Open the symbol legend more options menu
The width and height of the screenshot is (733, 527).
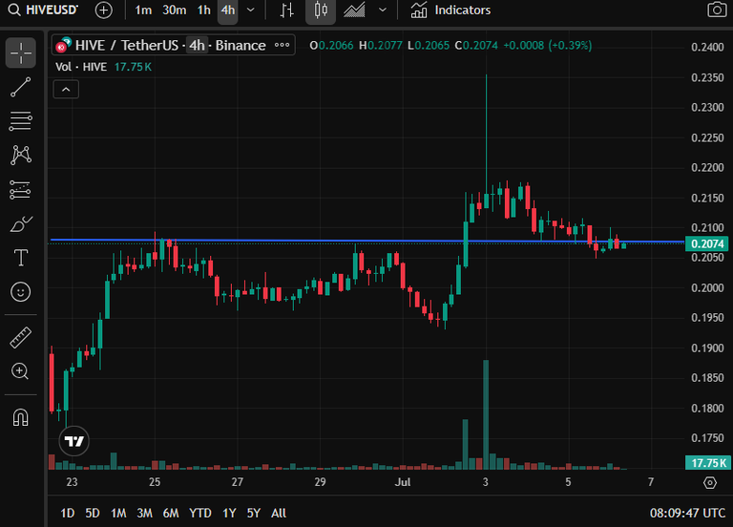tap(282, 46)
